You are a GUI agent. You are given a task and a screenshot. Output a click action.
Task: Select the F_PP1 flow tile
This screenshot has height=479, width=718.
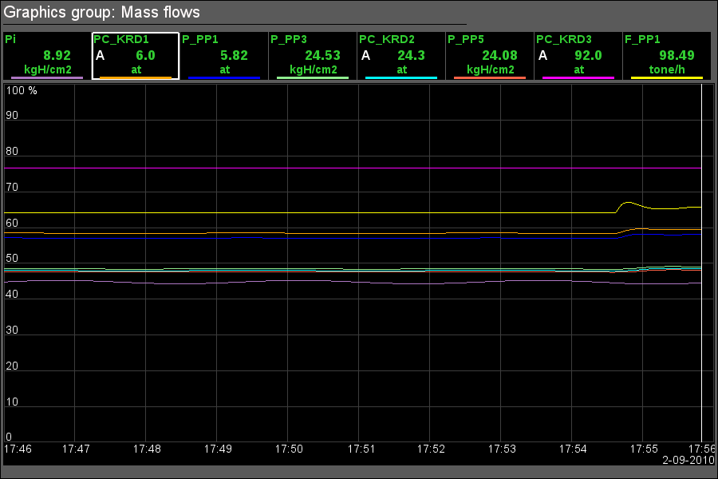(666, 56)
